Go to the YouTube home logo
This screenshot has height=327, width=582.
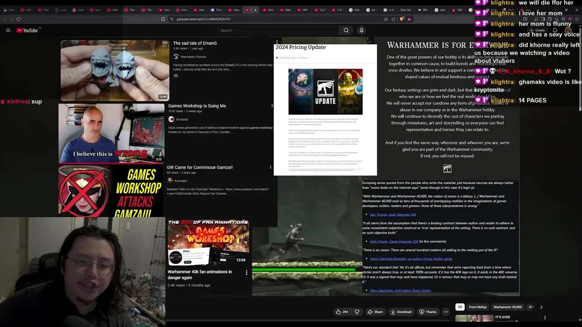click(x=27, y=30)
